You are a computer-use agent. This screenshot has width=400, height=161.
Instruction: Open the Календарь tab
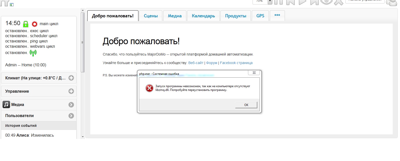coord(203,16)
